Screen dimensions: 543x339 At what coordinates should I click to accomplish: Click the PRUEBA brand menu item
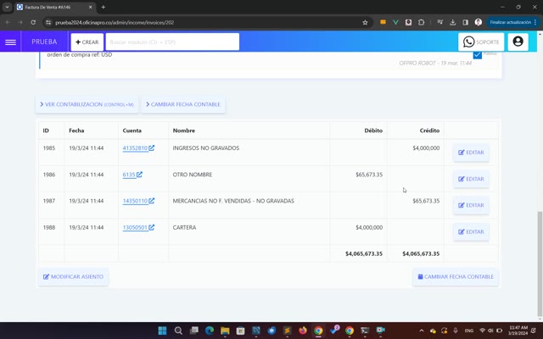tap(44, 42)
